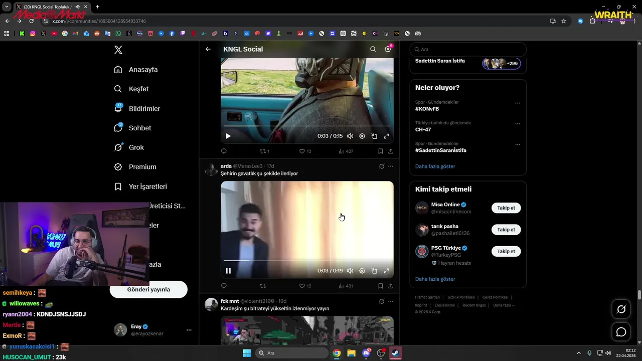The width and height of the screenshot is (642, 361).
Task: Click the X logo in the sidebar
Action: coord(118,50)
